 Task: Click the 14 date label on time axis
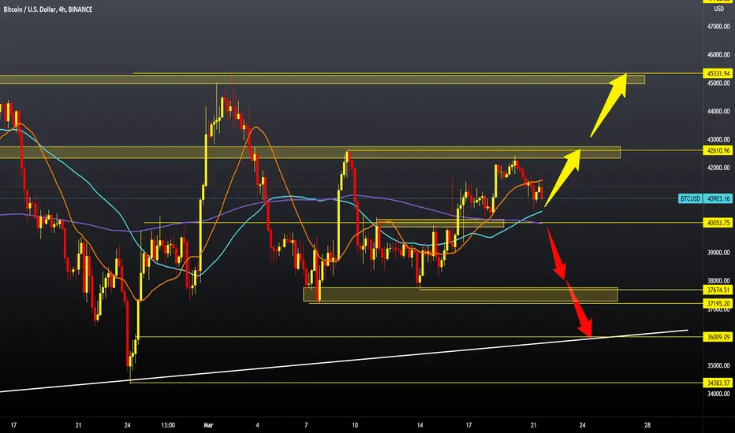(x=420, y=425)
